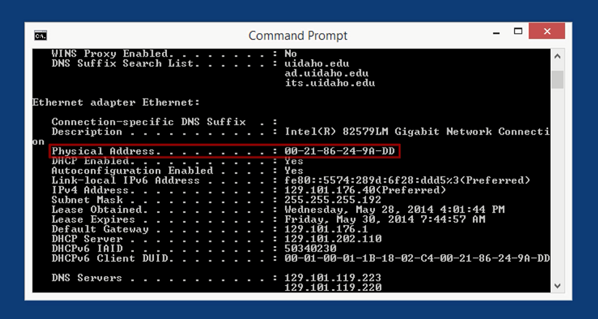Click the Physical Address value 00-21-86-24-9A-DD
The height and width of the screenshot is (319, 598).
click(340, 151)
